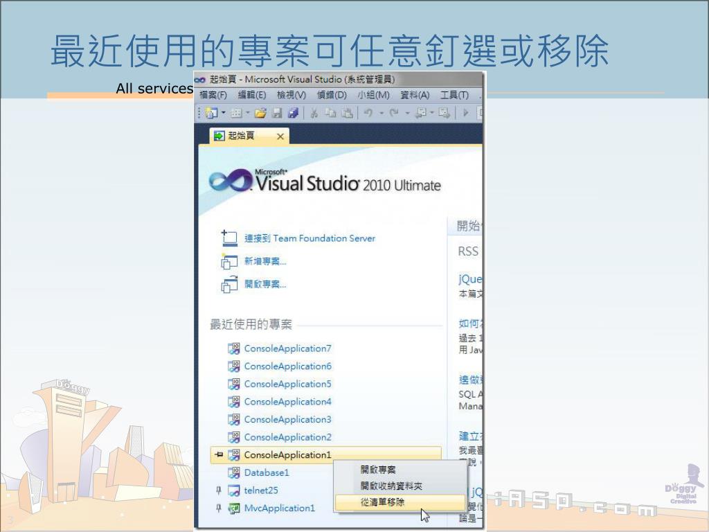709x532 pixels.
Task: Open the 小組(M) menu
Action: pyautogui.click(x=373, y=95)
